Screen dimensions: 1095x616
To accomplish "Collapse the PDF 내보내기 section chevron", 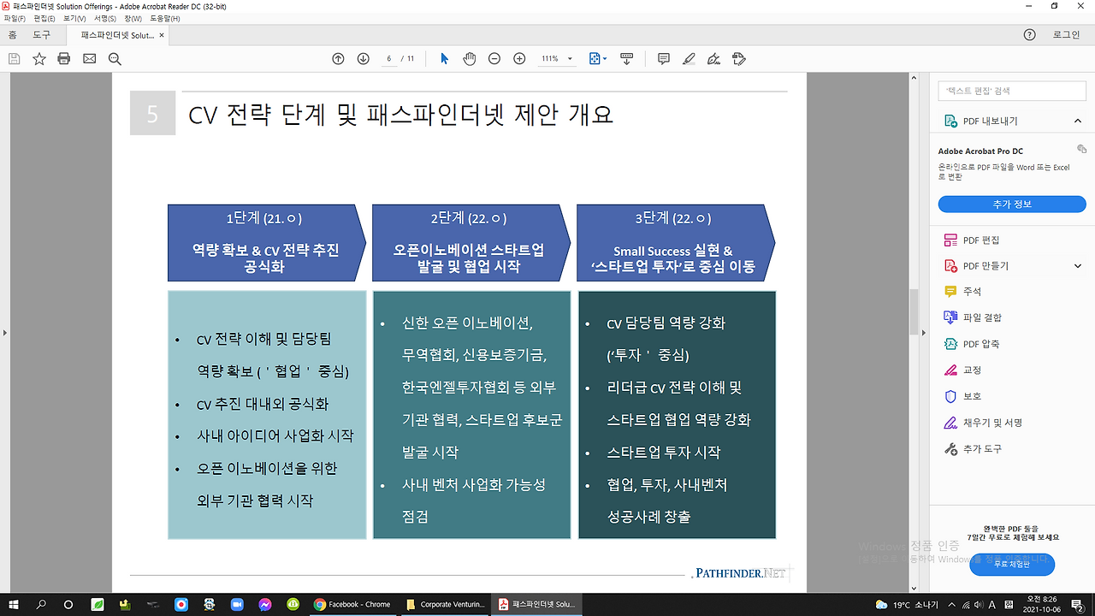I will (x=1078, y=121).
